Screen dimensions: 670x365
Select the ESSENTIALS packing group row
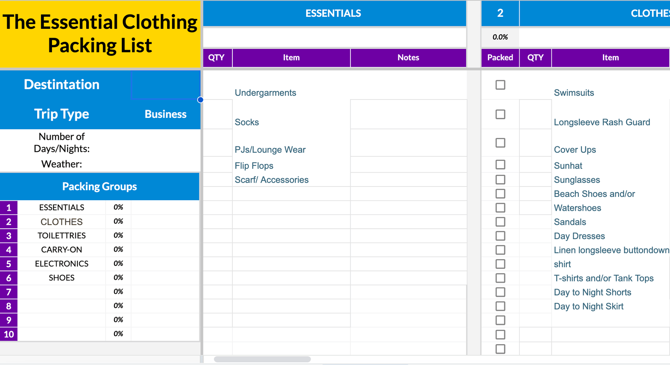coord(100,207)
